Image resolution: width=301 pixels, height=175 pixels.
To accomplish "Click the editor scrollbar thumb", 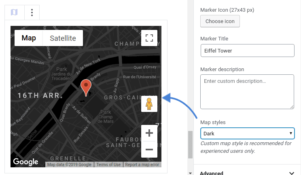I will pos(190,145).
